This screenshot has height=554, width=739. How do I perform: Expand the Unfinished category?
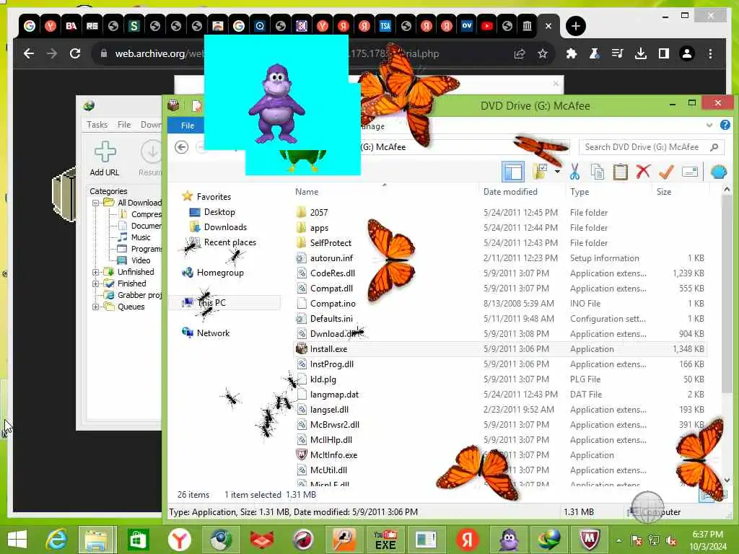96,272
